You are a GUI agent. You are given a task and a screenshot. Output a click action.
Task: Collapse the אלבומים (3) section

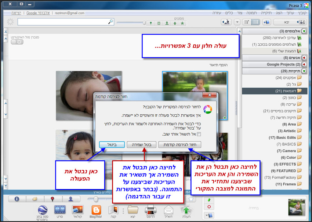[x=304, y=31]
